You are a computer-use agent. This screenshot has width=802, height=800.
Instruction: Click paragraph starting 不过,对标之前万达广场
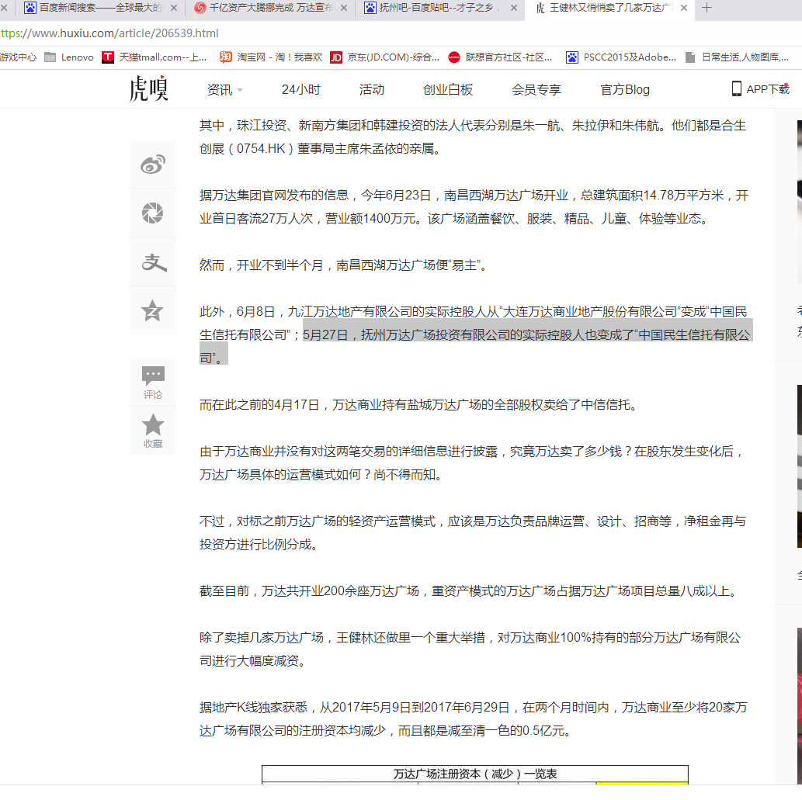point(473,532)
